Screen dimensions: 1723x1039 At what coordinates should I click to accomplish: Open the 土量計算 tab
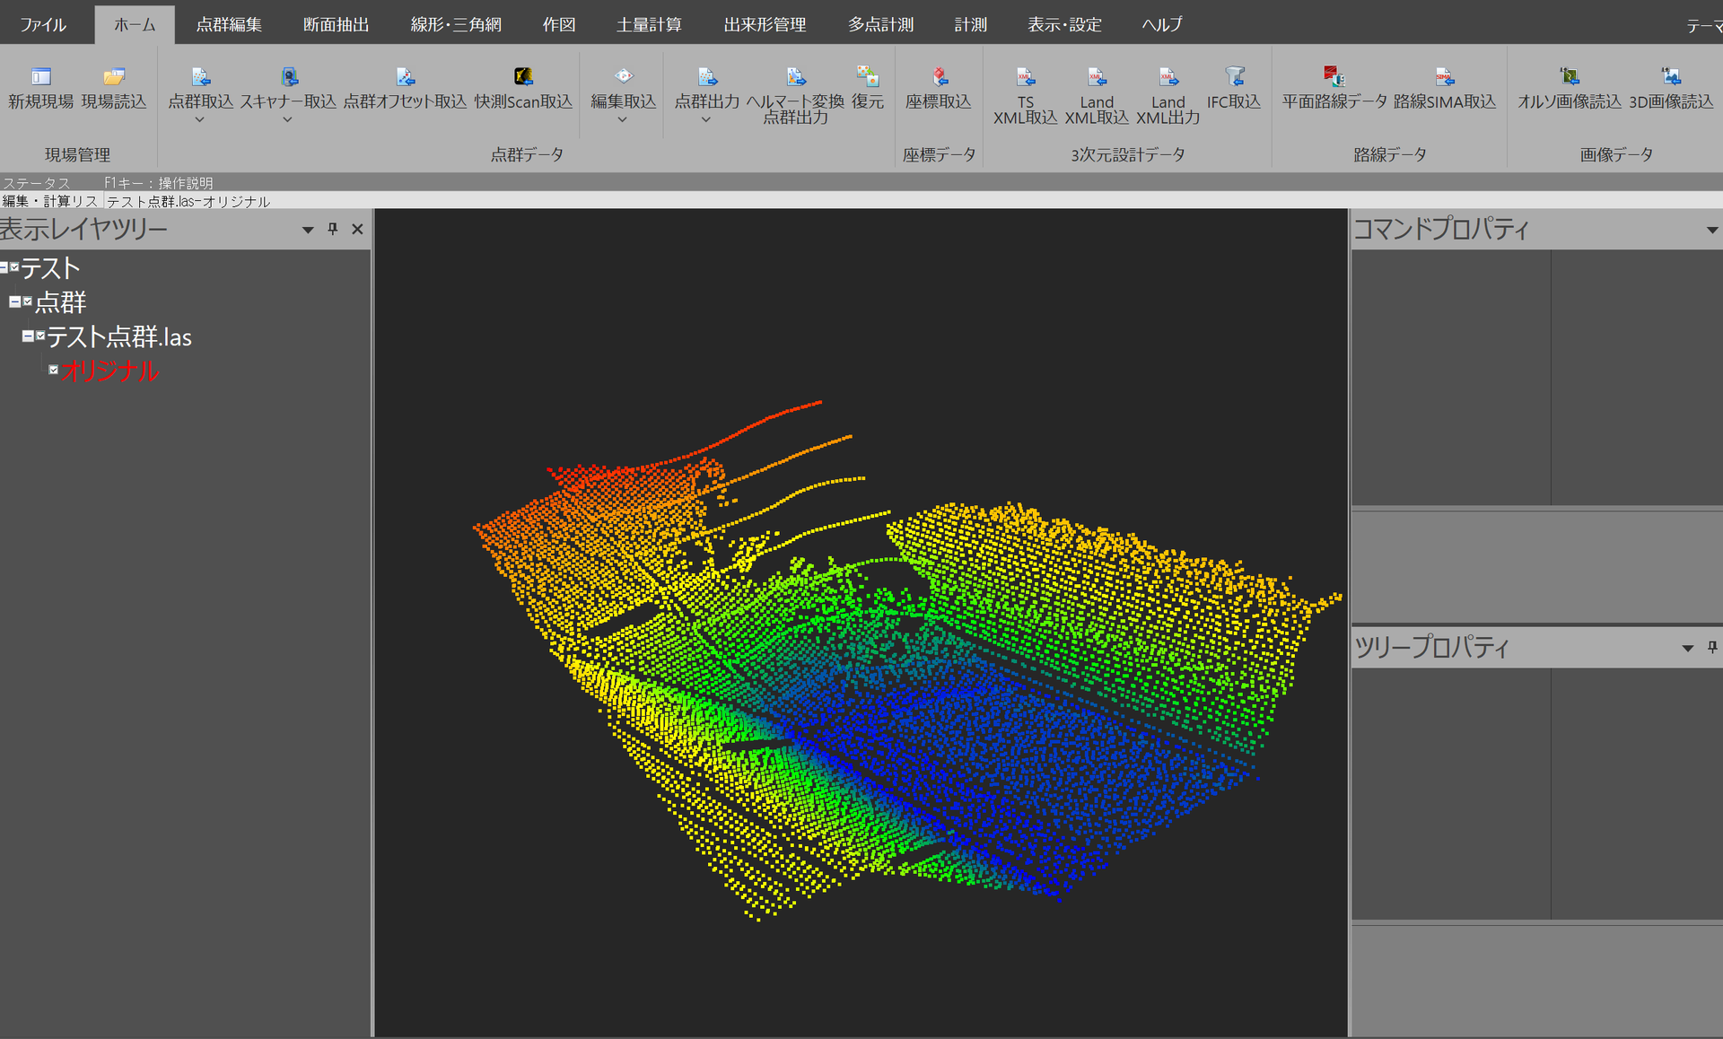point(649,24)
